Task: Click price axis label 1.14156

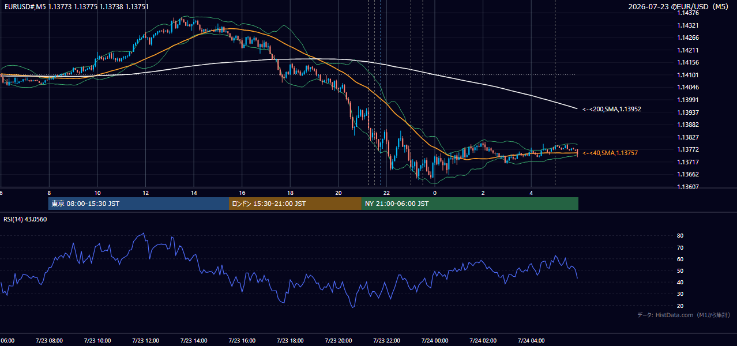Action: (x=688, y=62)
